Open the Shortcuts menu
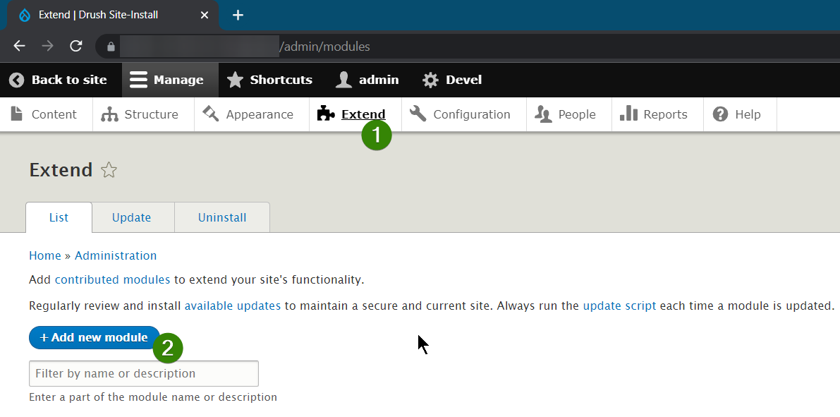Viewport: 840px width, 417px height. point(269,80)
